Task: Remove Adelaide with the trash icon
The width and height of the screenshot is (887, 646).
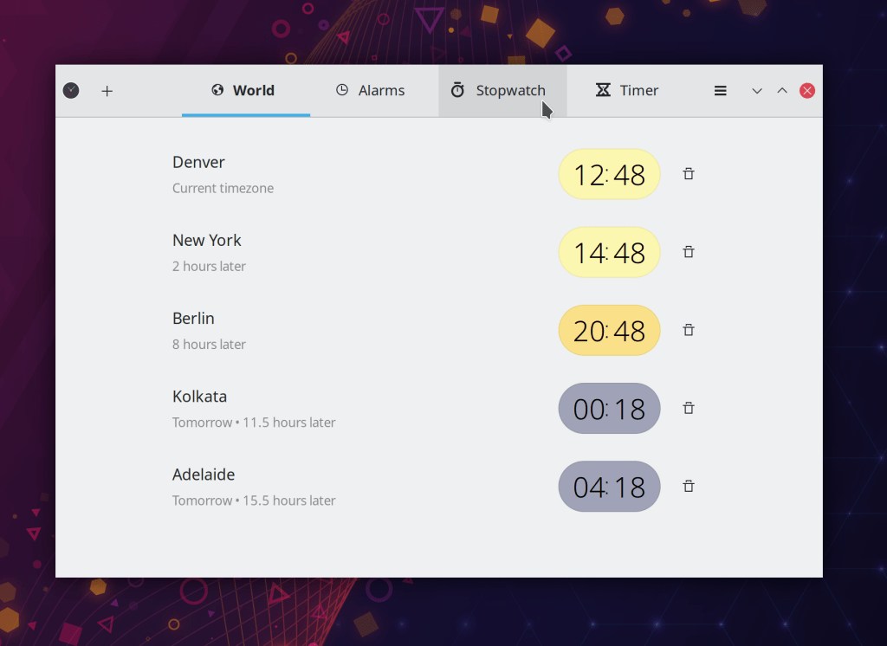Action: (689, 486)
